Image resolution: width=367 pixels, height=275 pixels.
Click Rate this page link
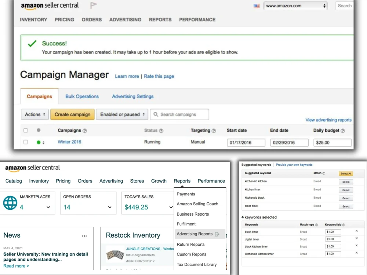click(x=159, y=76)
